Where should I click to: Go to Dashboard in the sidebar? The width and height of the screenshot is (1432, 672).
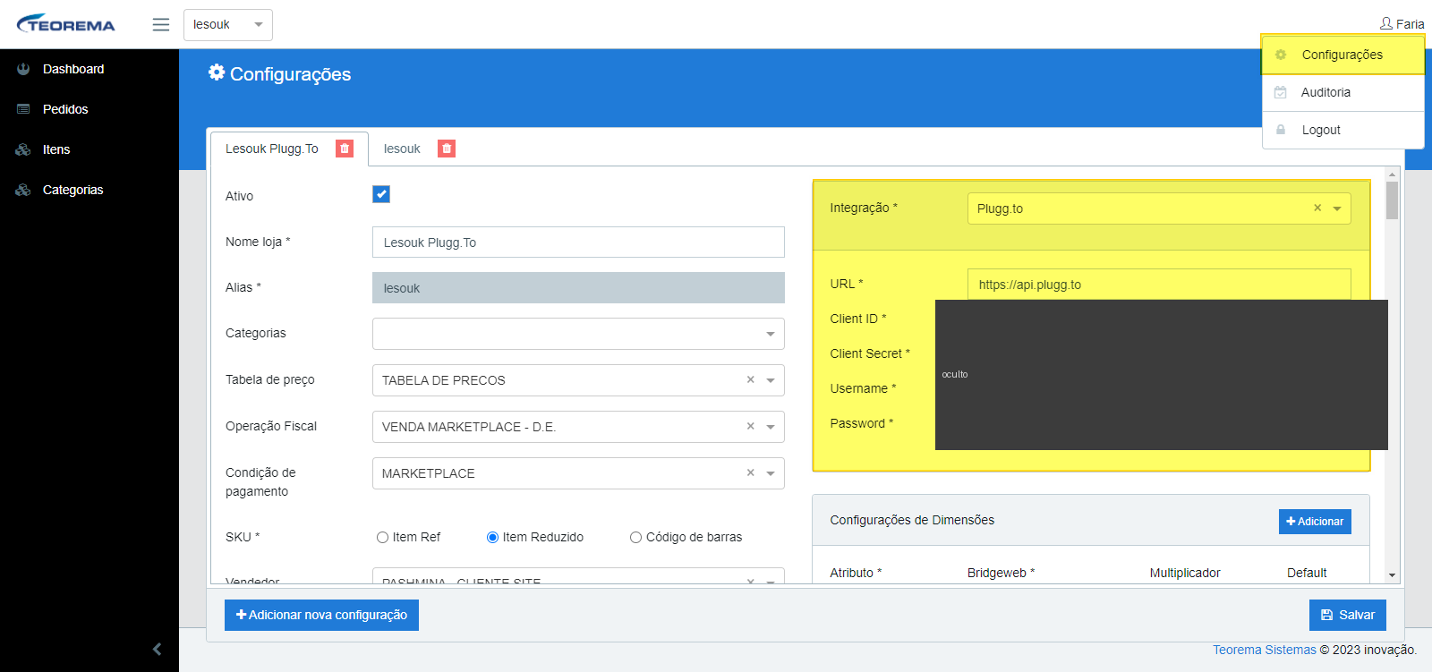click(x=73, y=69)
